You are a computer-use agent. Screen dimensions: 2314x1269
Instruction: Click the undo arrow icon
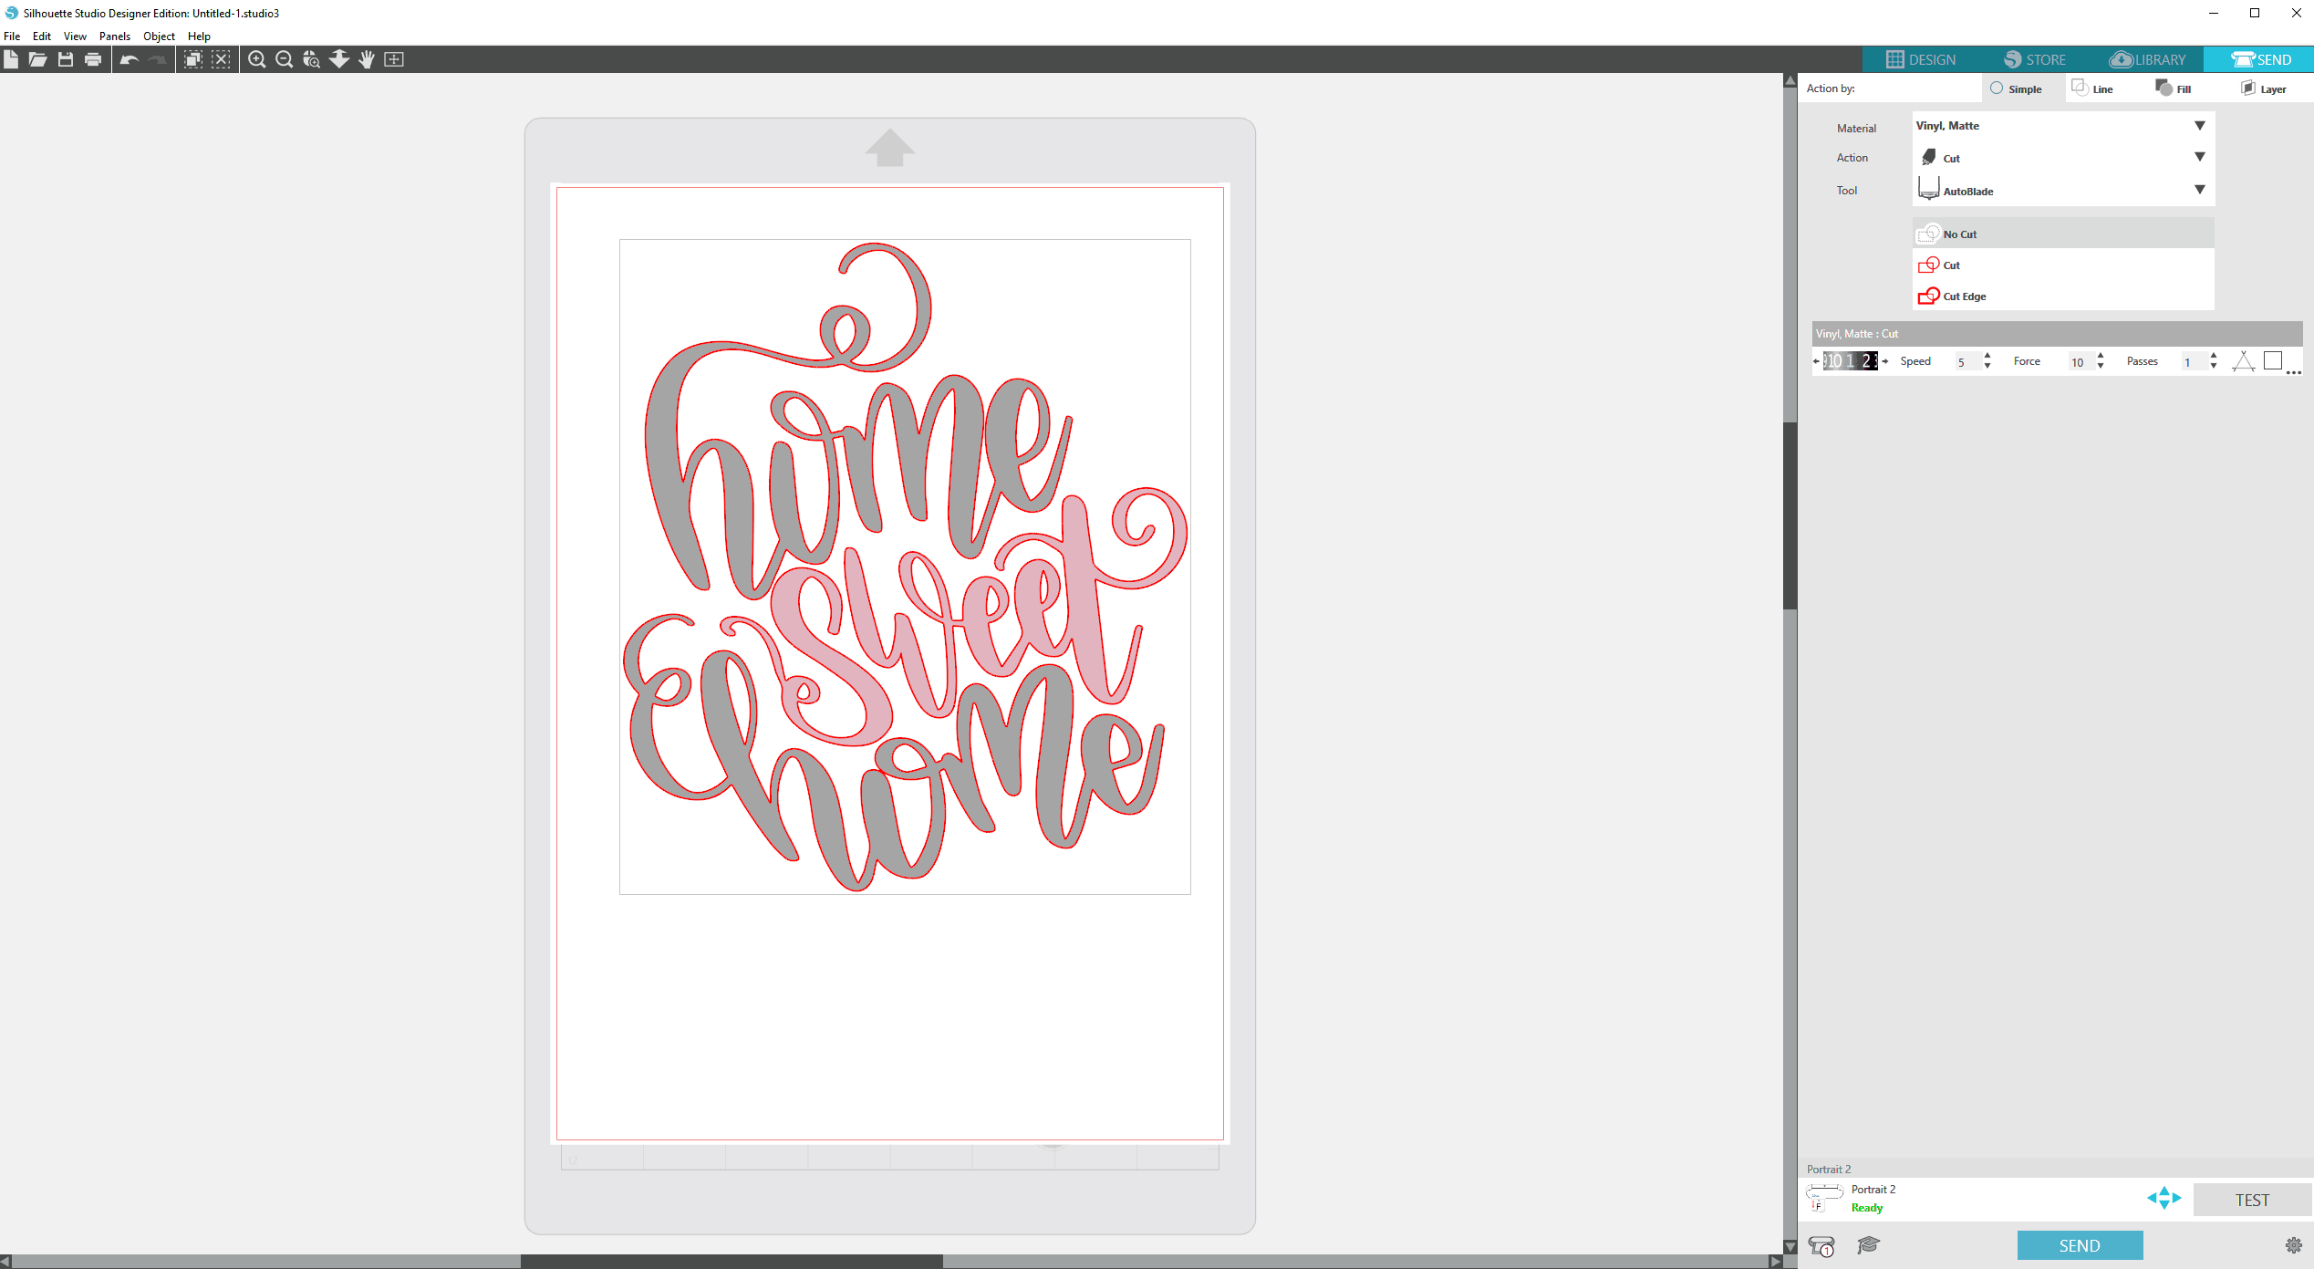pos(130,59)
